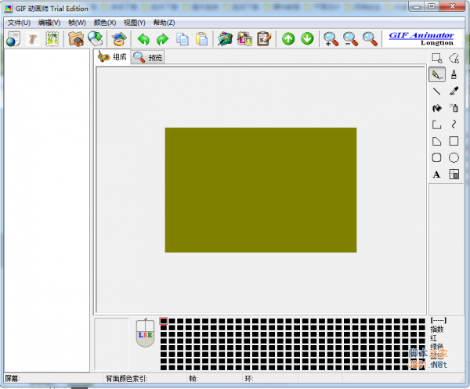Activate the spray can tool
The width and height of the screenshot is (470, 389).
tap(454, 108)
